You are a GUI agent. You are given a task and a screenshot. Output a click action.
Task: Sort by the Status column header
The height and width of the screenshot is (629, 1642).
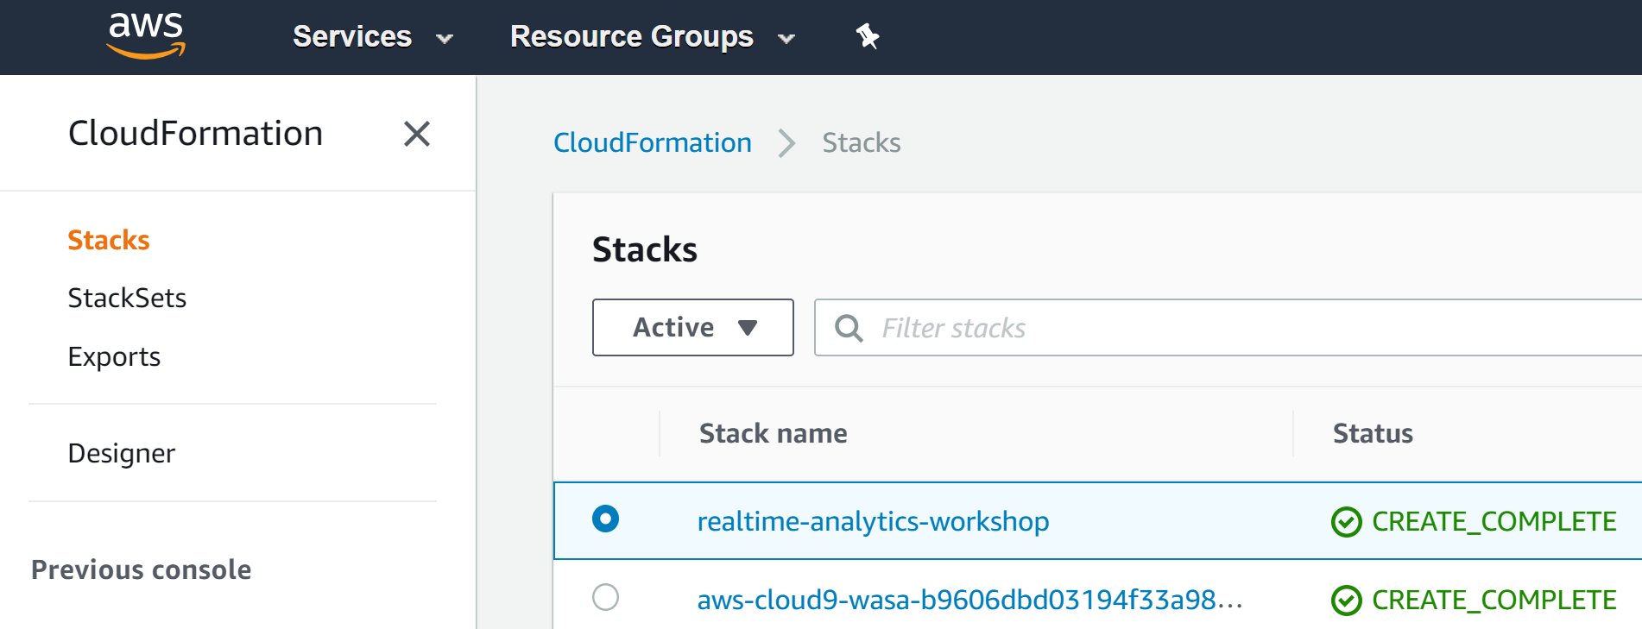tap(1373, 433)
